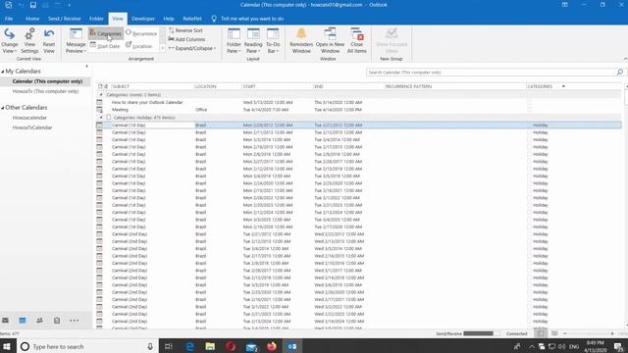Click Reverse Sort in Arrangement group
Screen dimensions: 628x353
click(185, 30)
